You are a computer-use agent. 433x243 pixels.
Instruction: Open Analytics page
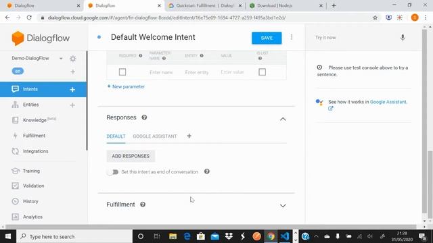point(32,217)
